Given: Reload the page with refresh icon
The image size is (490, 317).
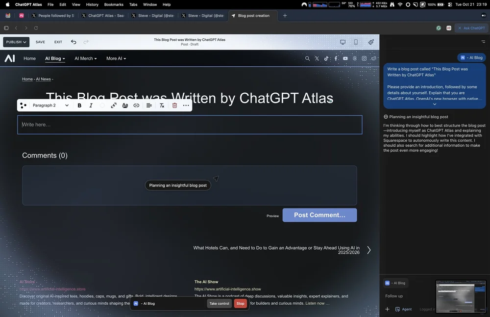Looking at the screenshot, I should coord(36,28).
